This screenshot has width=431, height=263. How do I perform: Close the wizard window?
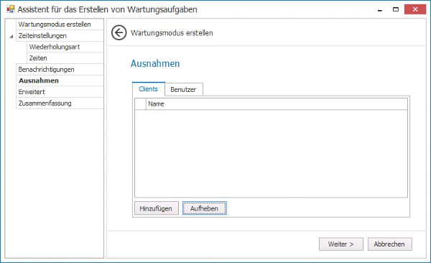click(x=415, y=9)
